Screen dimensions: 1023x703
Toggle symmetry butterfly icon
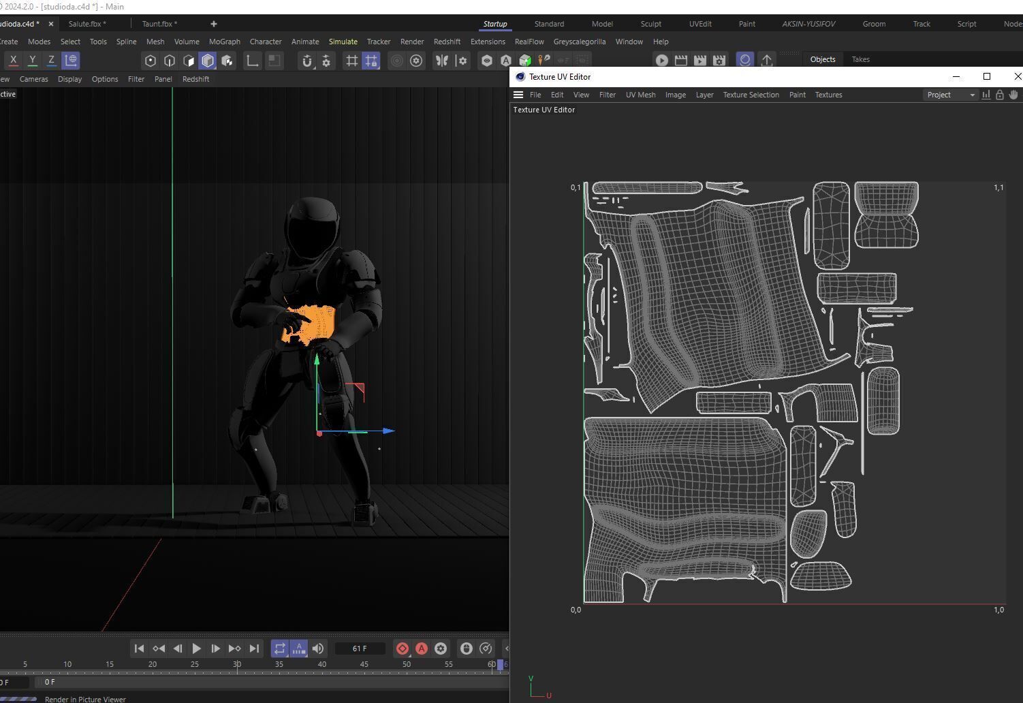click(x=442, y=61)
